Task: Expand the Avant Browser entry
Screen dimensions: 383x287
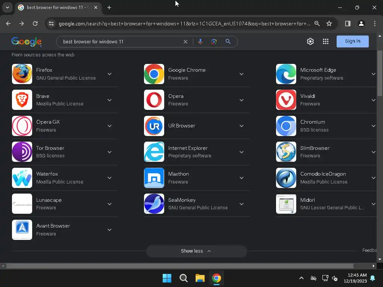Action: point(110,230)
